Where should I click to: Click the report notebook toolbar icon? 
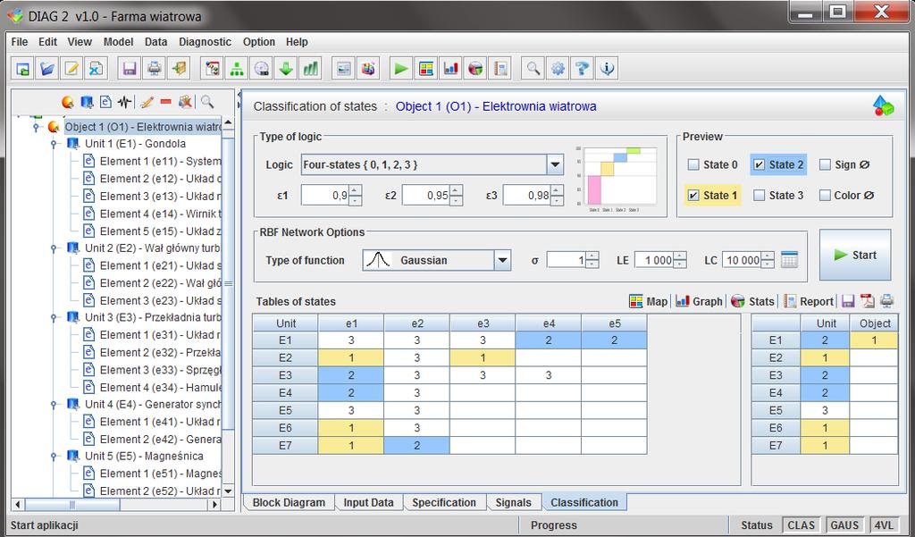500,68
